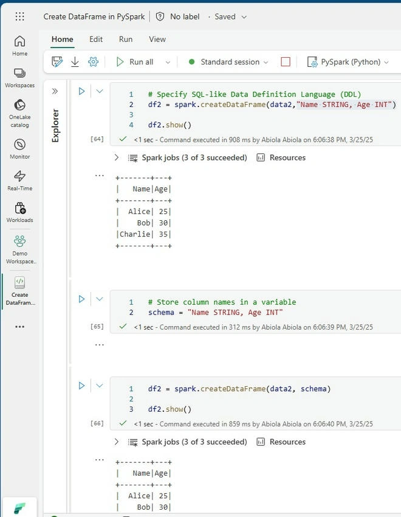Viewport: 401px width, 517px height.
Task: Open Demo Workspace in the sidebar
Action: pos(20,249)
